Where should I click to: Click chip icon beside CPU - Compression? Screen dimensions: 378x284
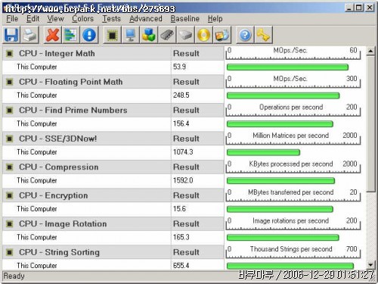[10, 167]
